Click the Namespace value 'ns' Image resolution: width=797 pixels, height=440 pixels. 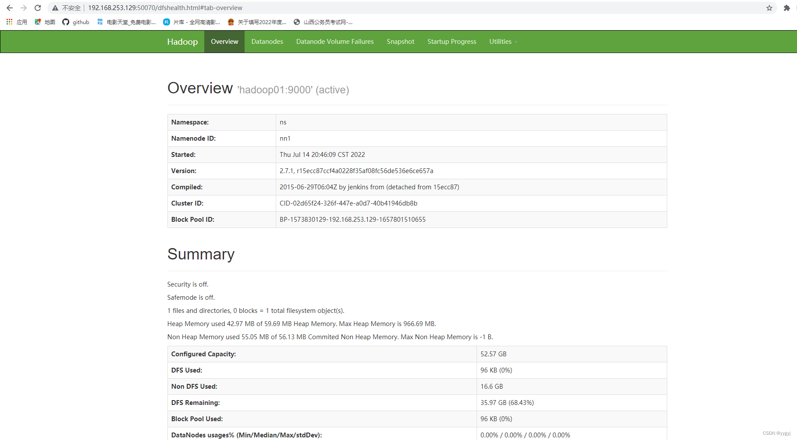click(283, 122)
